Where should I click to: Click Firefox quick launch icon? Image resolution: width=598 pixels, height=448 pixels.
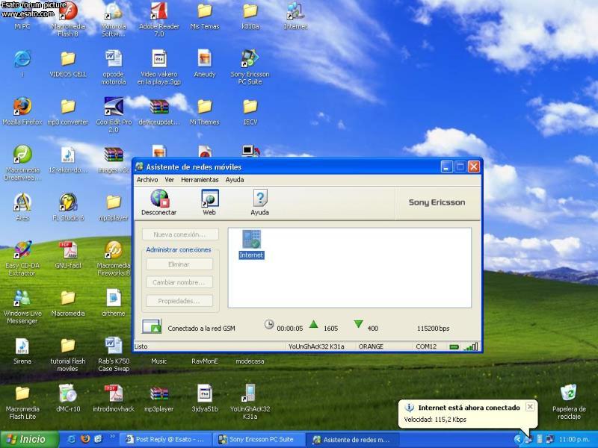(x=85, y=439)
